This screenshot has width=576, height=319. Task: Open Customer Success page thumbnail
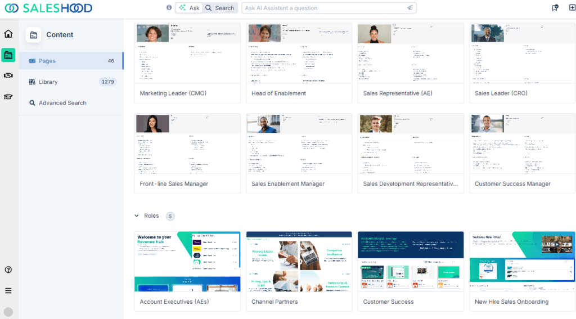tap(411, 262)
